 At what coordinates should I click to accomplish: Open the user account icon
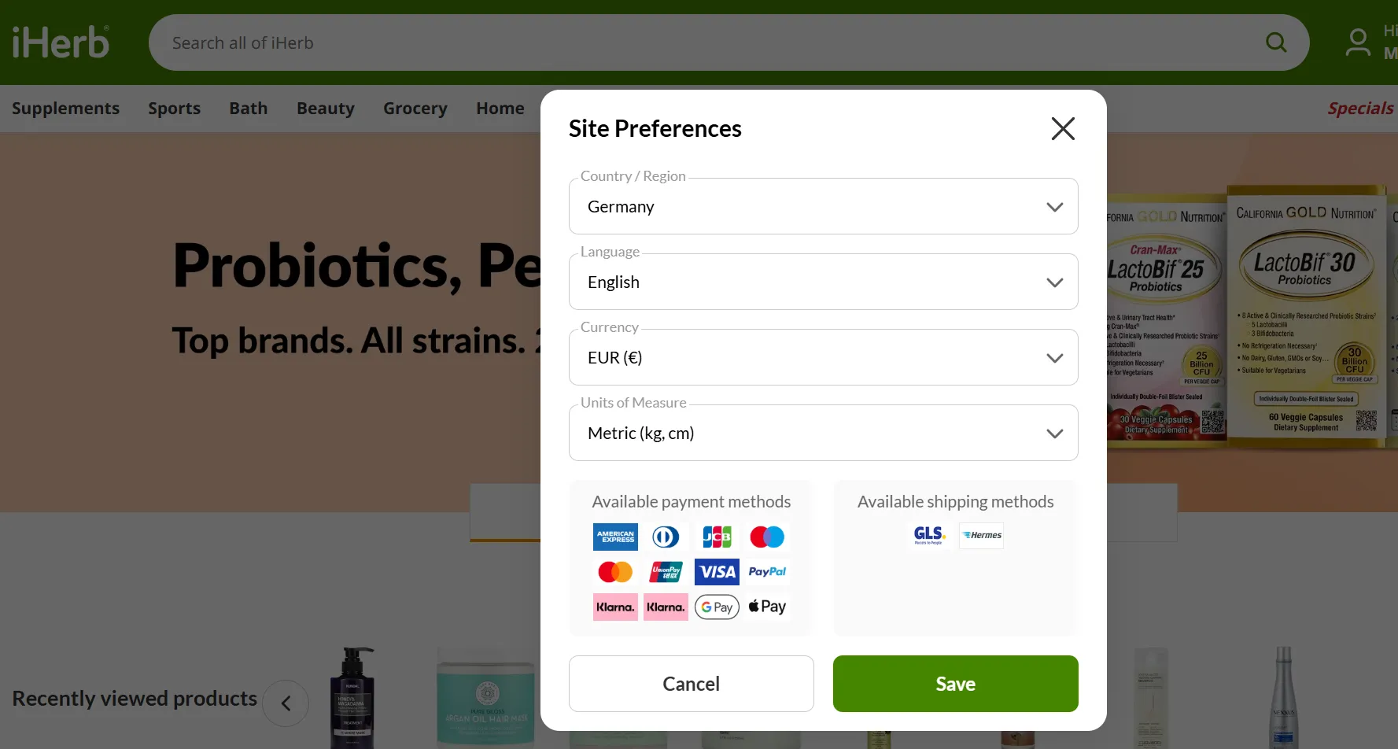coord(1358,42)
